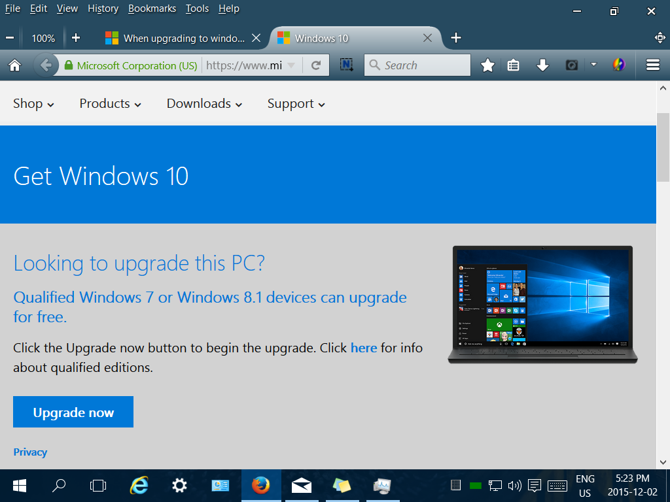
Task: Open the Mail envelope taskbar app
Action: 302,486
